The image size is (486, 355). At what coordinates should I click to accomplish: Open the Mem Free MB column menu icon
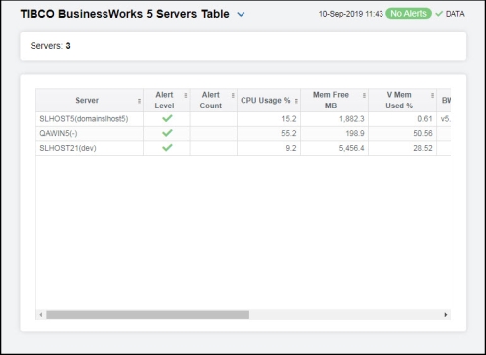click(364, 95)
